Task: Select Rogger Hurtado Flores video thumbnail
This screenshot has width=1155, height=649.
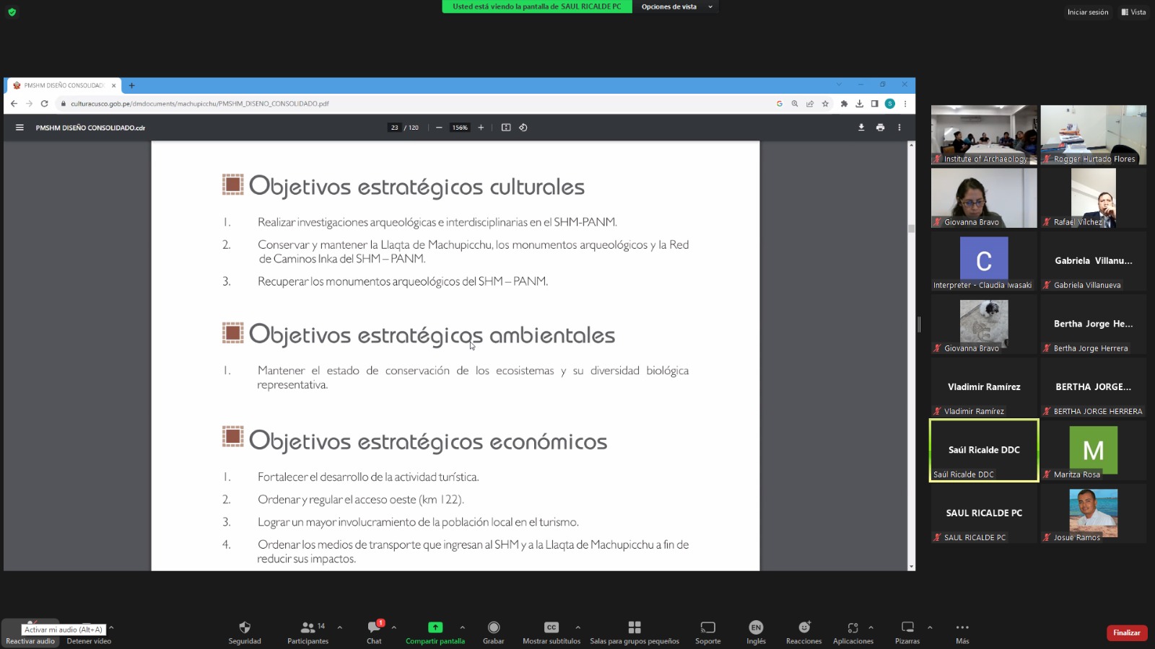Action: (1094, 135)
